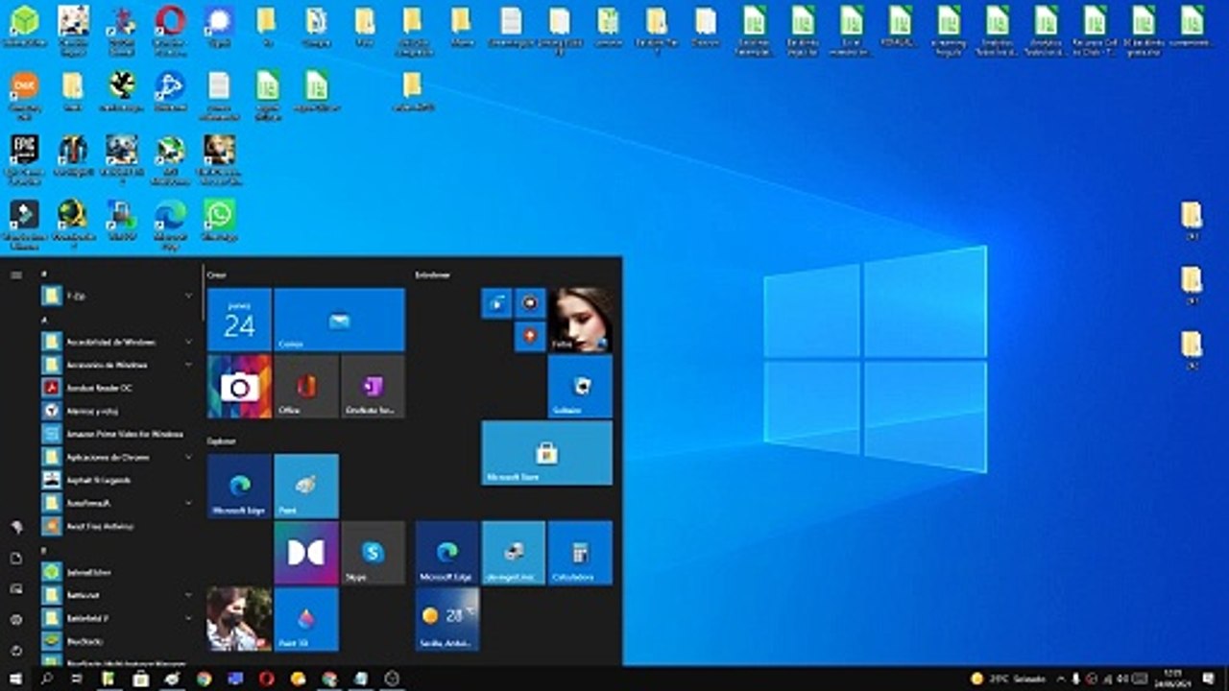1229x691 pixels.
Task: Expand the Start menu hamburger
Action: 15,274
